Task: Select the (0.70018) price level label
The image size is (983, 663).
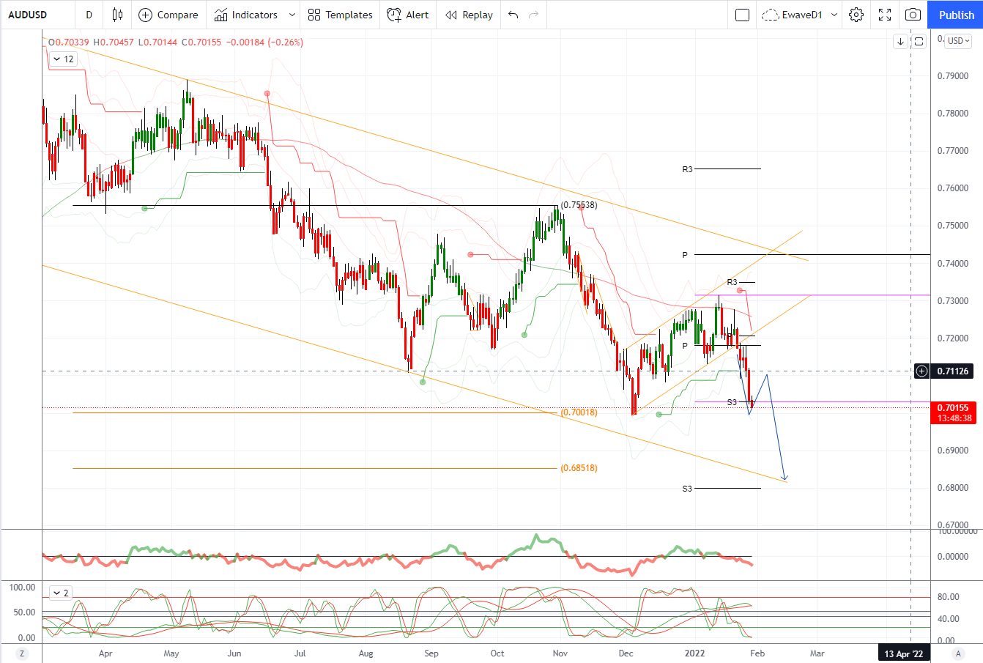Action: 579,412
